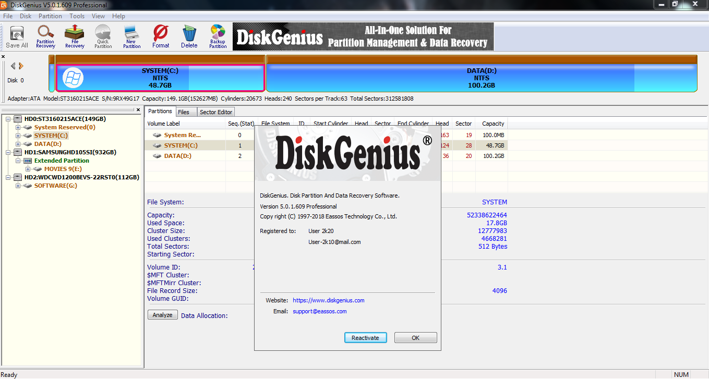The height and width of the screenshot is (379, 709).
Task: Launch the File Recovery tool
Action: [x=75, y=37]
